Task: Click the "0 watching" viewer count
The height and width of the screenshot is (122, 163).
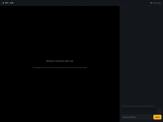Action: click(x=155, y=3)
